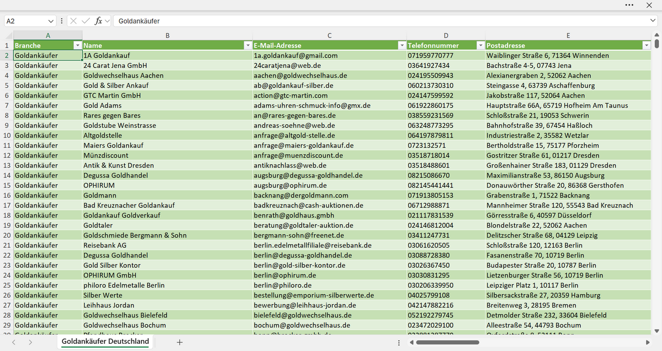The width and height of the screenshot is (662, 351).
Task: Select column C header
Action: click(329, 36)
